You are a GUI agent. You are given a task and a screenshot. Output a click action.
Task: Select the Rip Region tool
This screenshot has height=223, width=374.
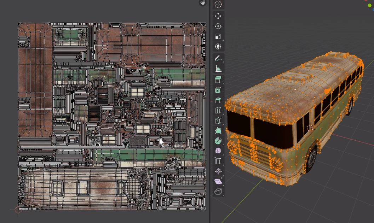(x=218, y=192)
